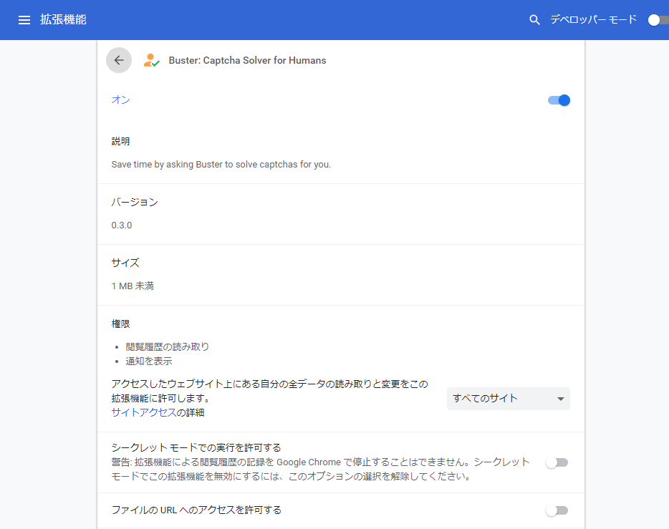This screenshot has width=669, height=529.
Task: Click the ファイルの URL へのアクセスを許可する label
Action: click(196, 510)
